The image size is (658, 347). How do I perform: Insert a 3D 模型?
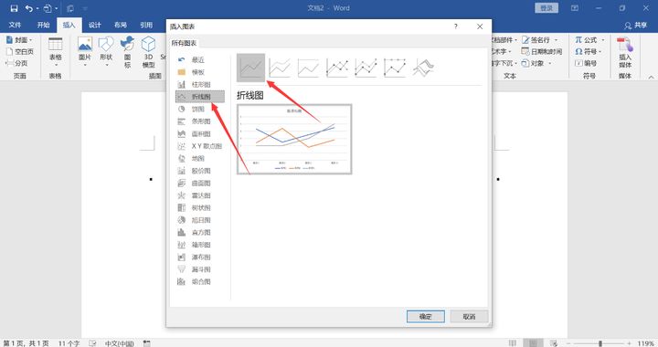point(149,52)
